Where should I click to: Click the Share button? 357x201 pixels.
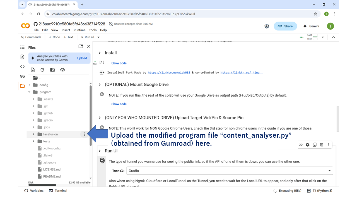click(285, 26)
